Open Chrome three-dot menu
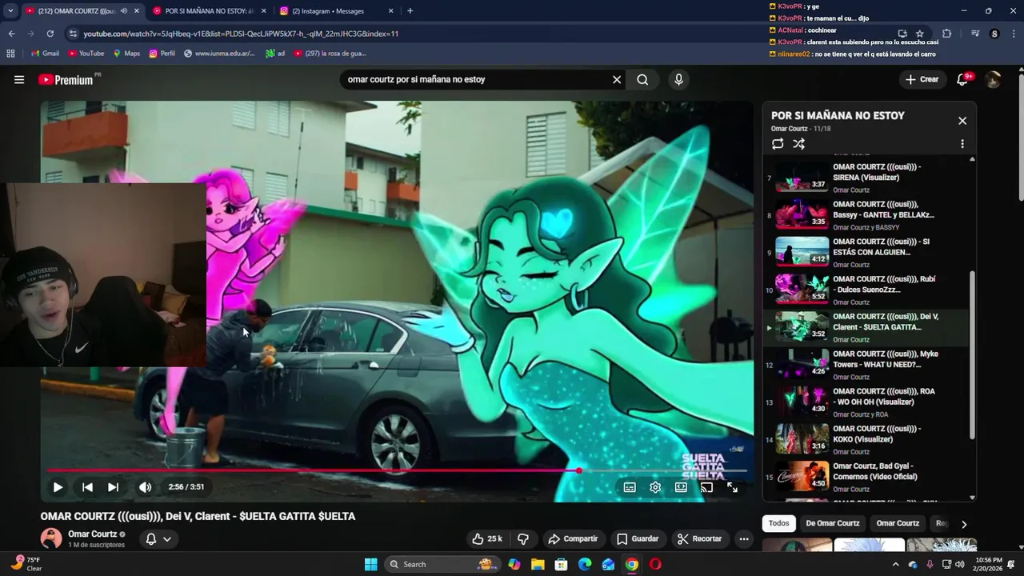 point(1013,34)
